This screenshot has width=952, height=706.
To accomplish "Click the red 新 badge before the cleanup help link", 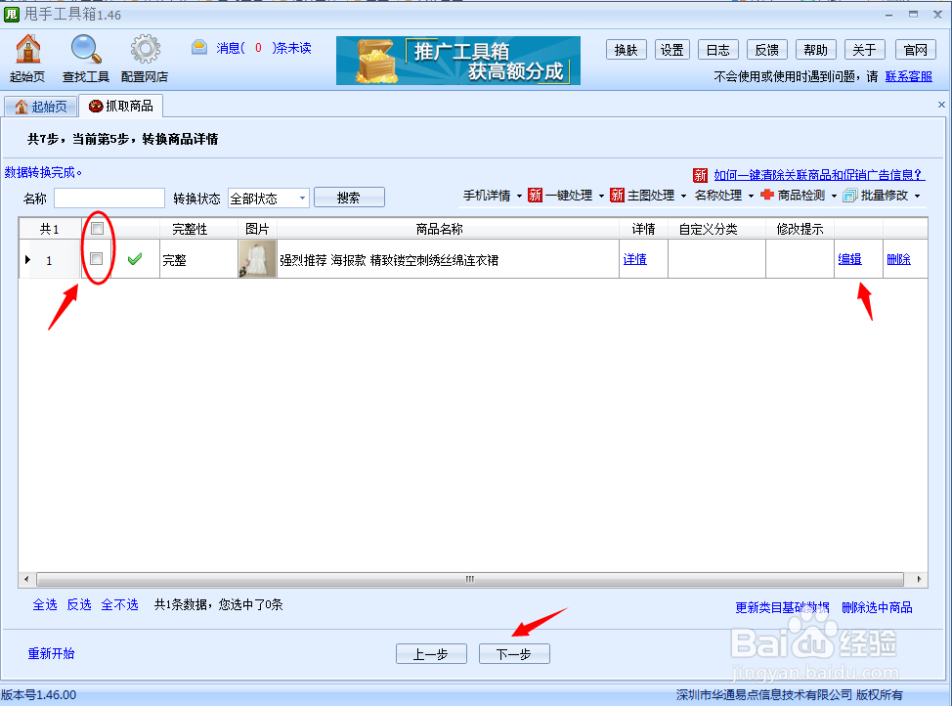I will coord(700,174).
